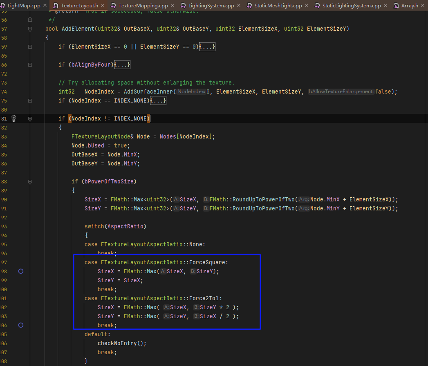
Task: Expand the {...} placeholder after ElementSizeY == 0
Action: (207, 47)
